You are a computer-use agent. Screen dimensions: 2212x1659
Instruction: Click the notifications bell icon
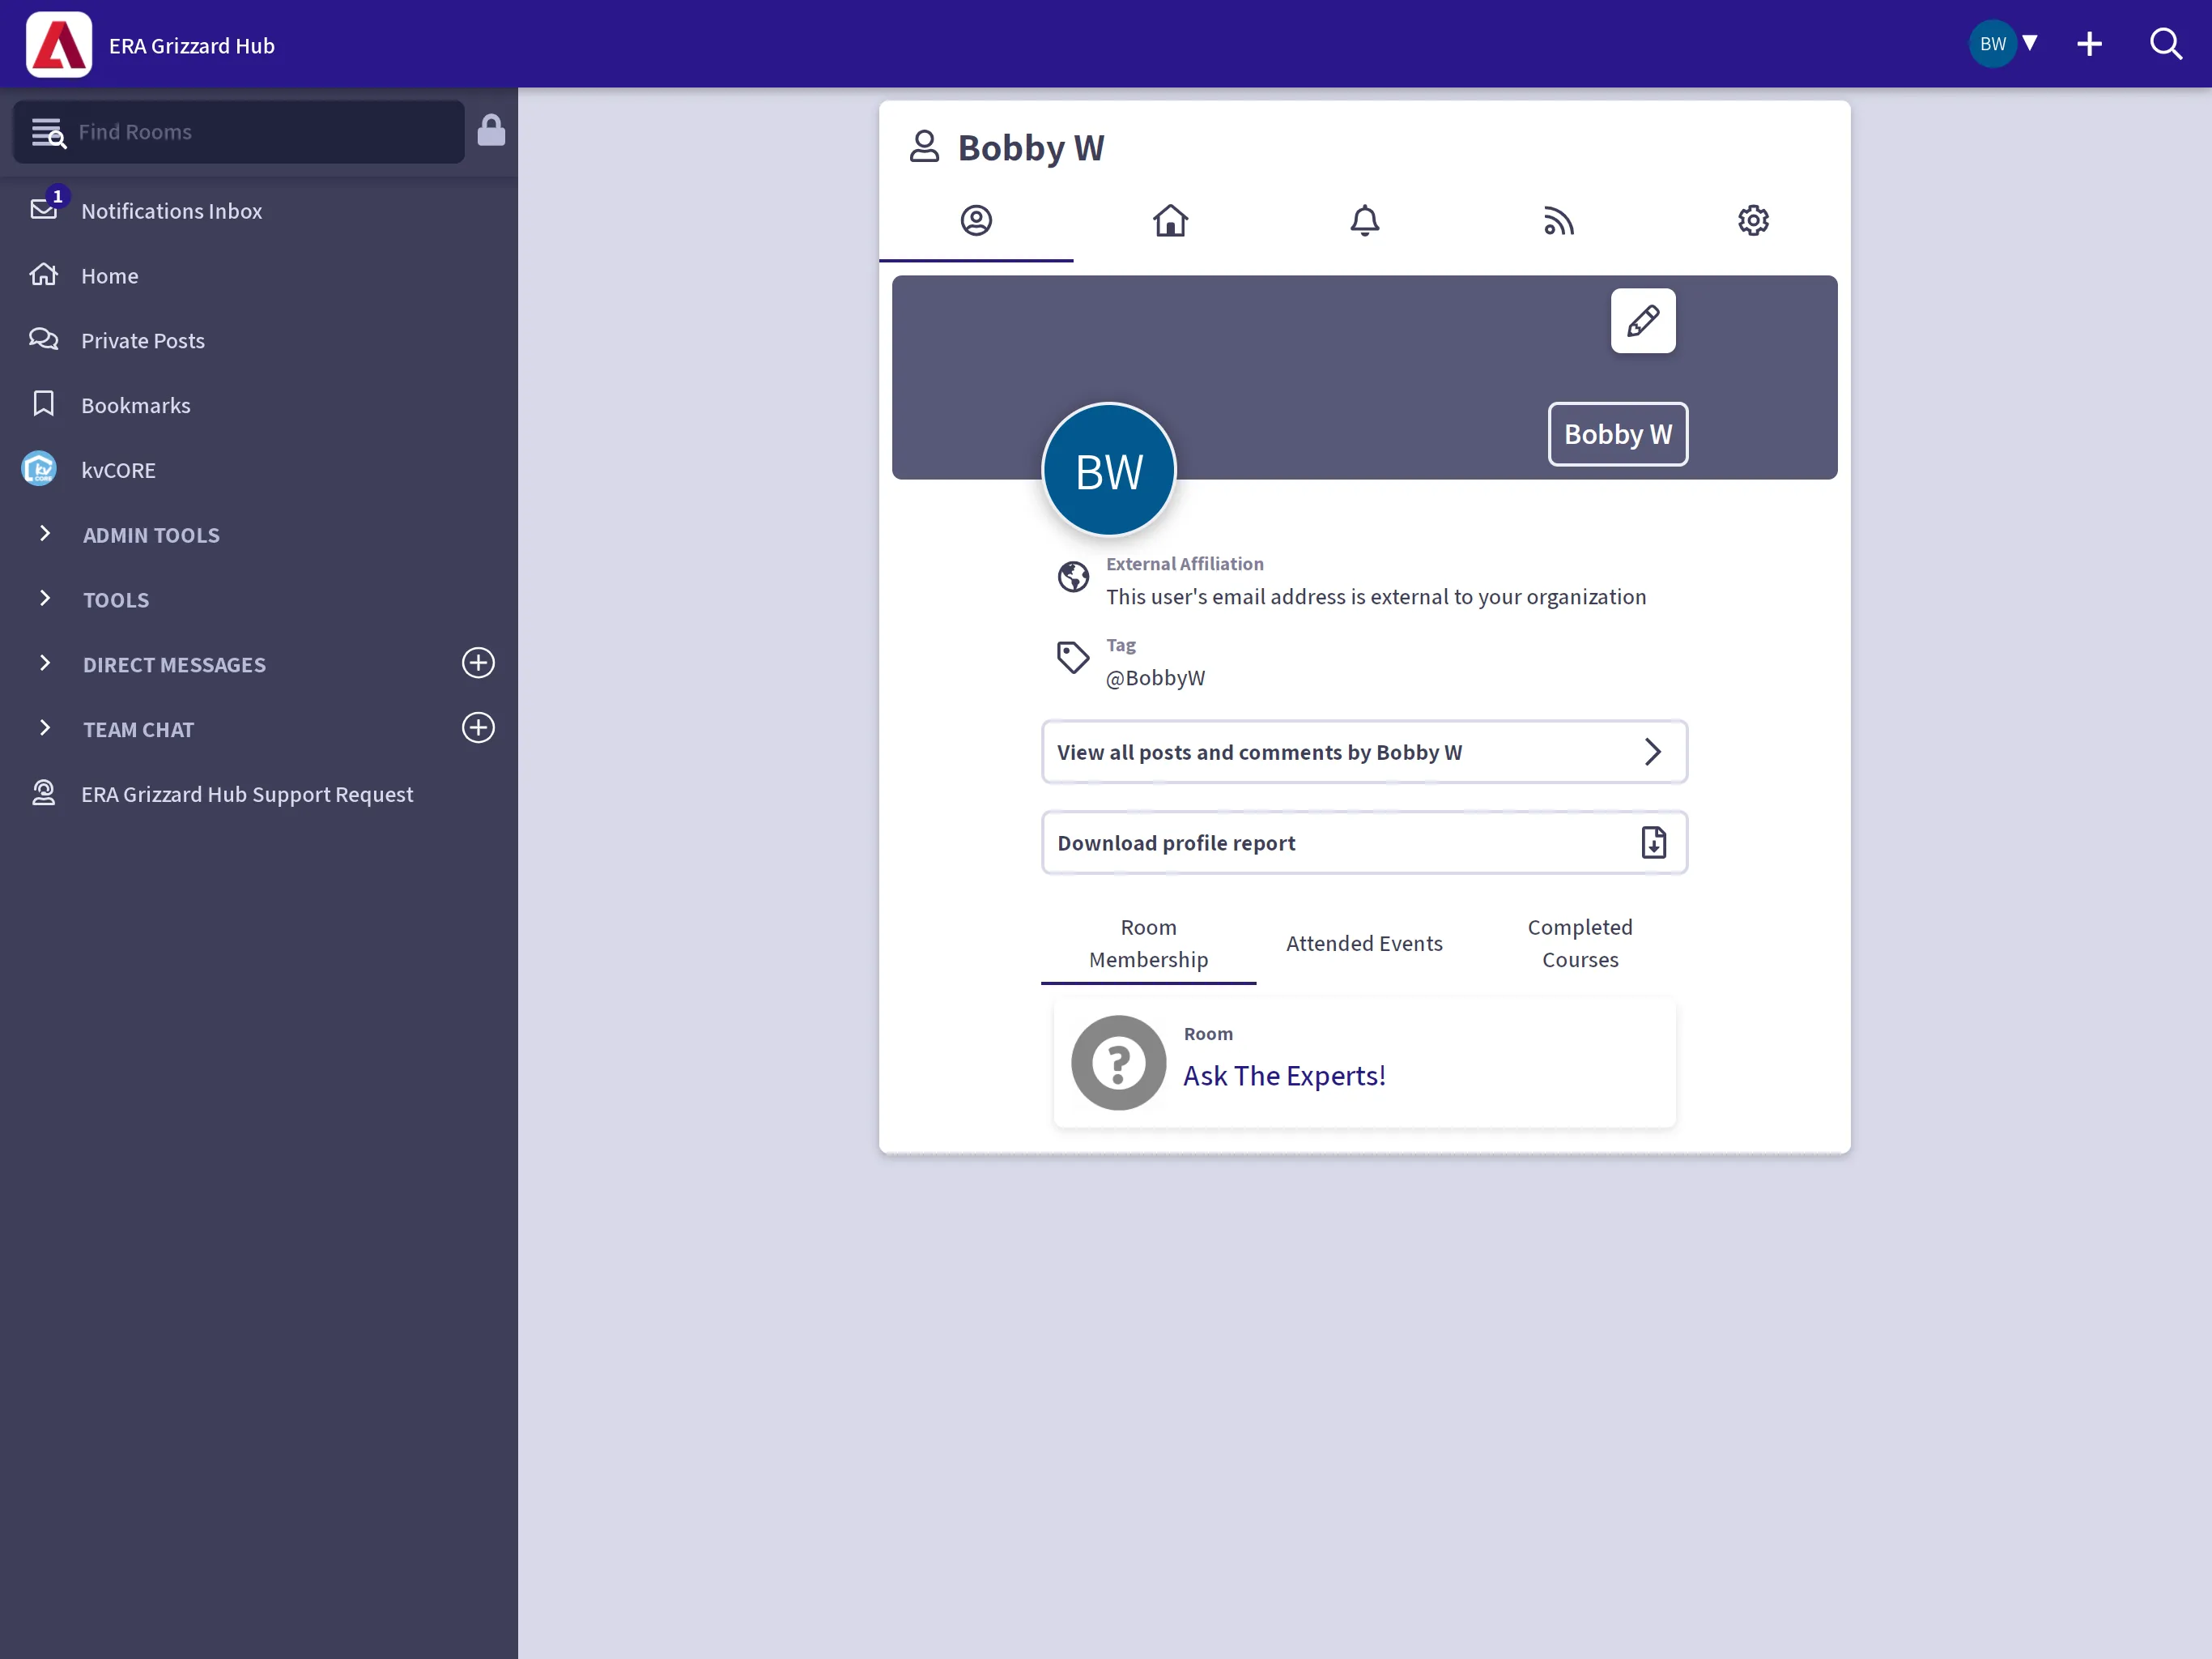[x=1363, y=220]
